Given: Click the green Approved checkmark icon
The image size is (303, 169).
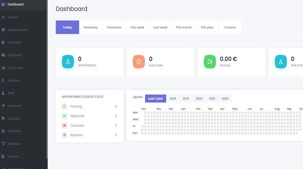Looking at the screenshot, I should (x=64, y=116).
